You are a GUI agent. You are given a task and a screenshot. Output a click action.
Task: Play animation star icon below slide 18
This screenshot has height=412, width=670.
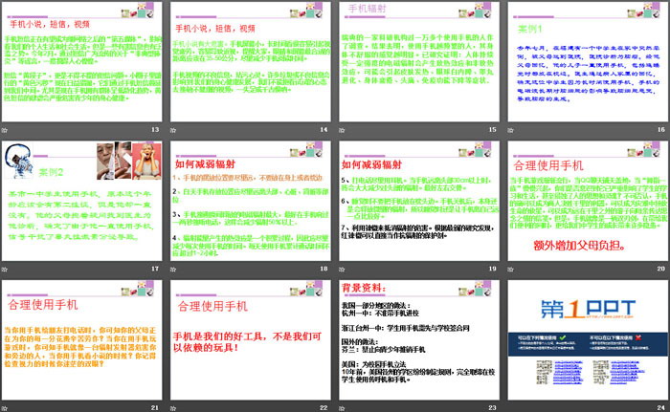pyautogui.click(x=173, y=269)
